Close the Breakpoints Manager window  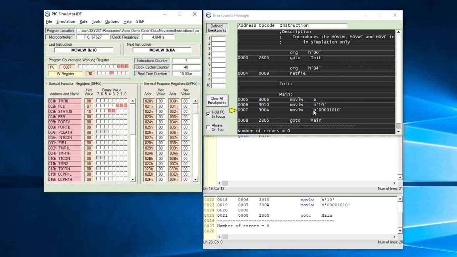395,15
